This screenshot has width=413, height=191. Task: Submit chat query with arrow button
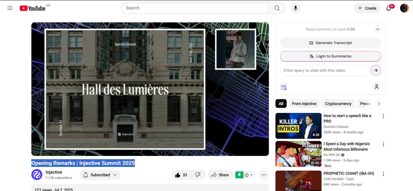(376, 70)
